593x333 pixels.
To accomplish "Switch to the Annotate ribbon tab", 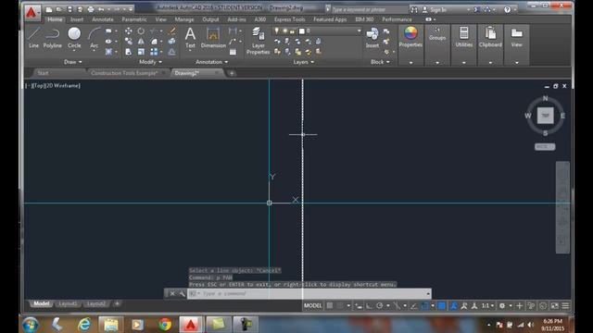I will click(x=103, y=19).
